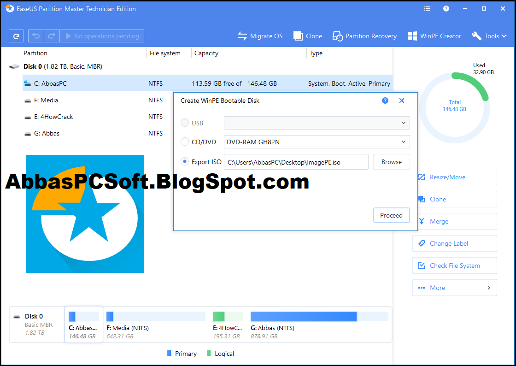This screenshot has width=516, height=366.
Task: Select the CD/DVD radio option
Action: 185,142
